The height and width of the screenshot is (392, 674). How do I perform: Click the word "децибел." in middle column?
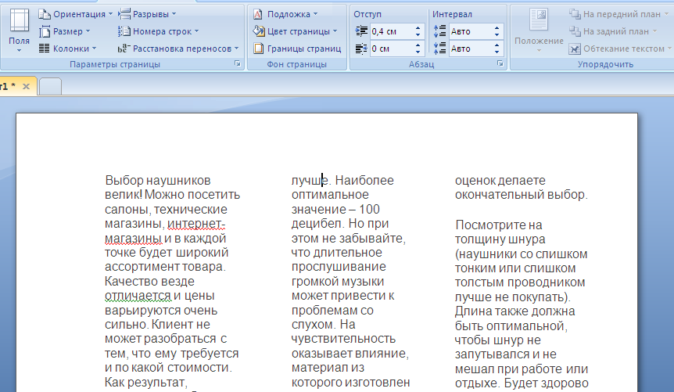318,223
